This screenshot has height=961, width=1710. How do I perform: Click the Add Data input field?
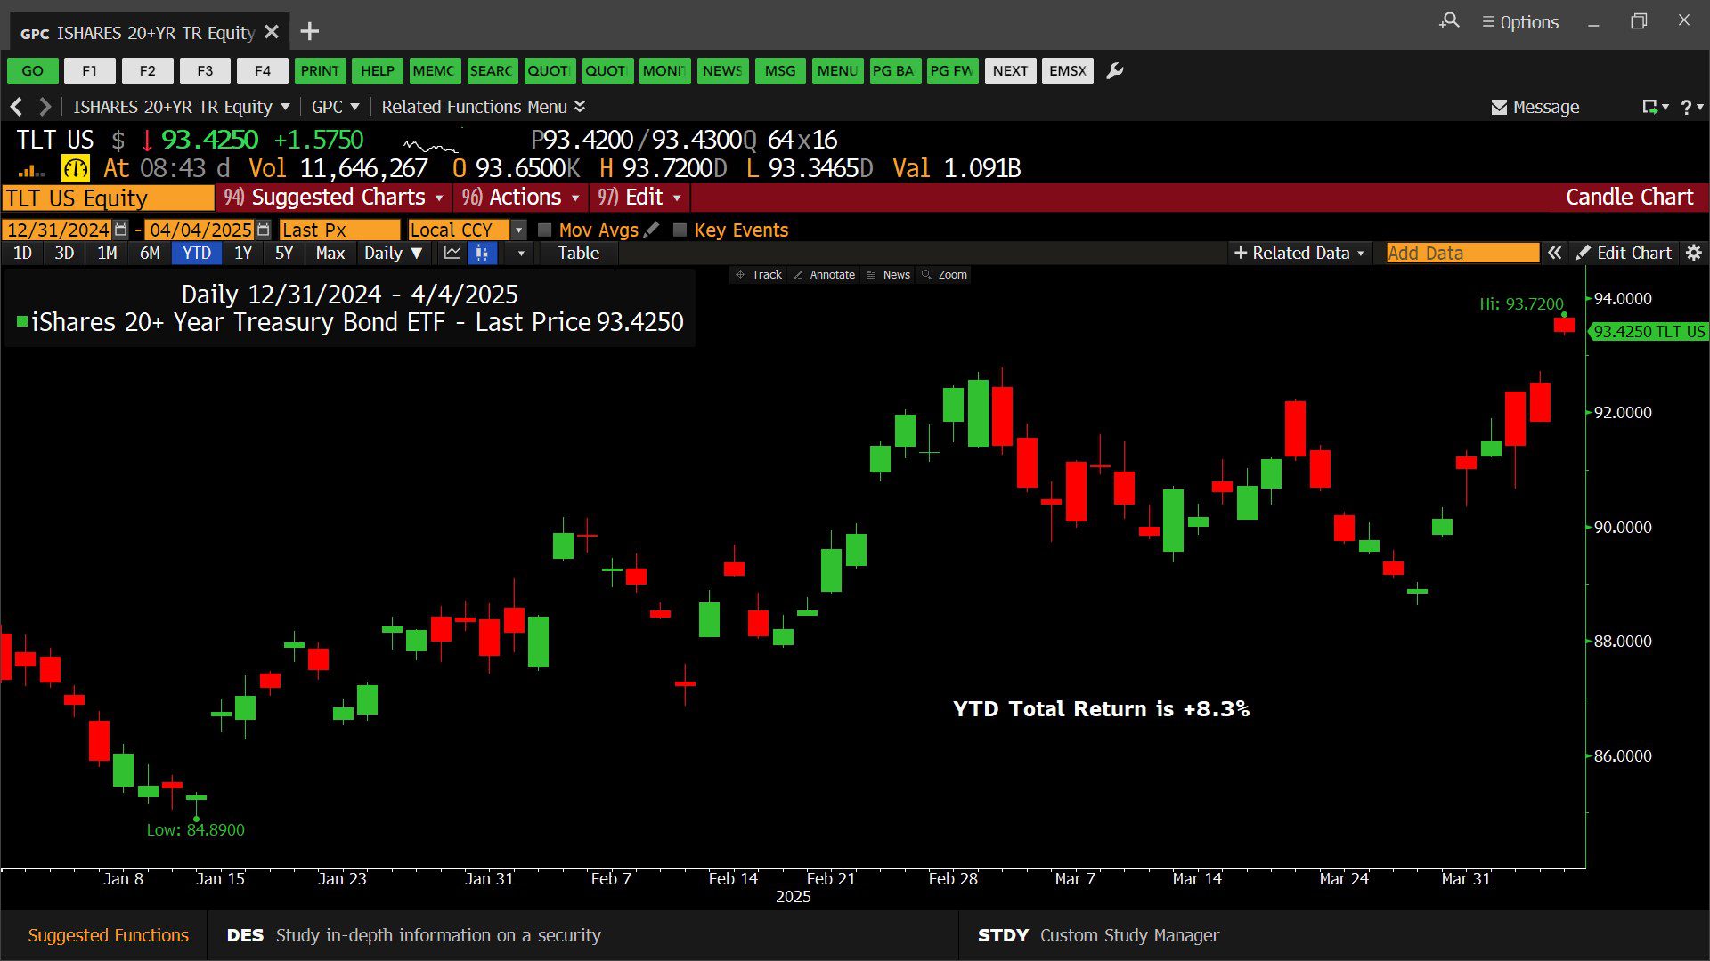pos(1462,254)
